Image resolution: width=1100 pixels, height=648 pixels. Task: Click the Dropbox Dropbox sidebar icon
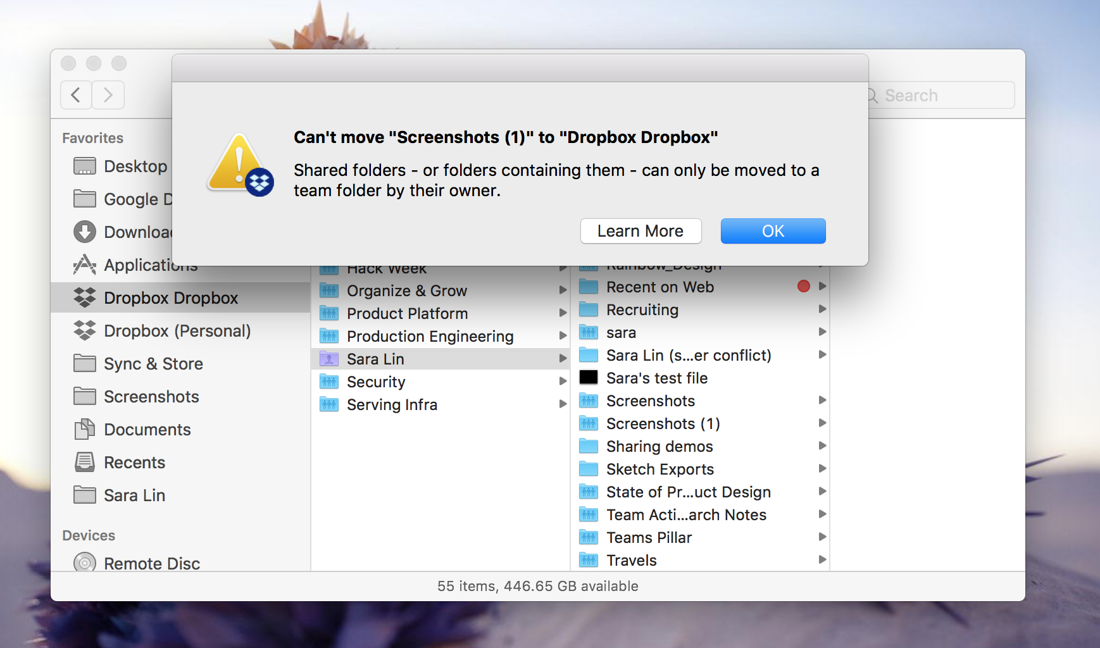point(85,297)
